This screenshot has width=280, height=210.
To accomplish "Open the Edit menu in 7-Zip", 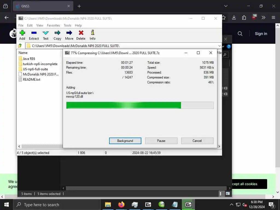I will point(30,25).
